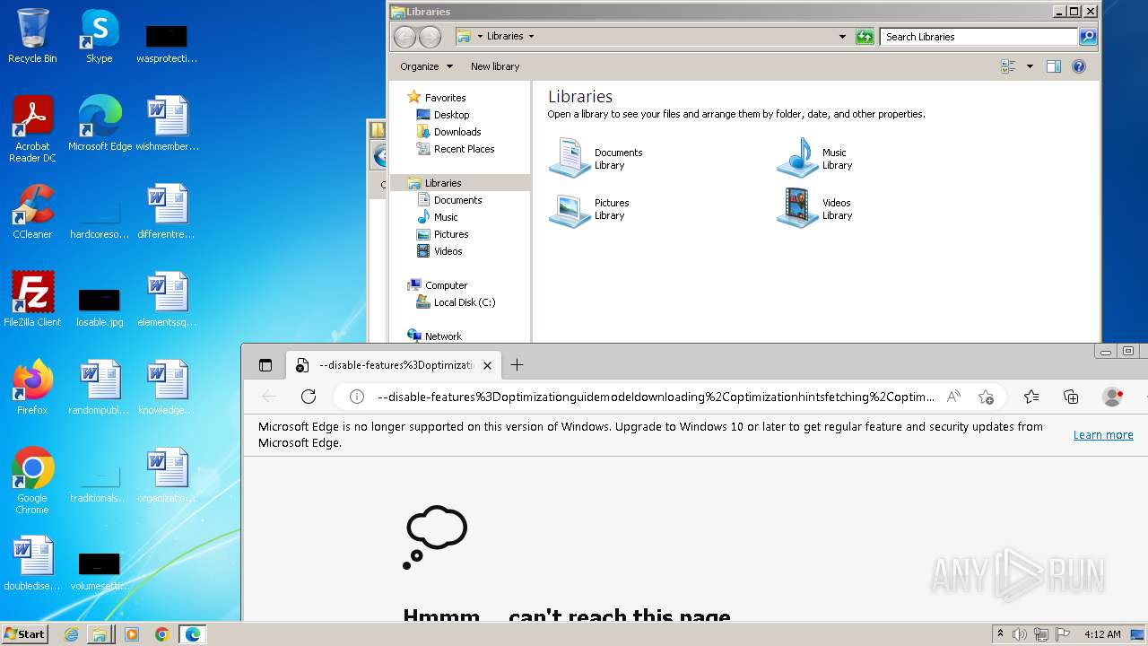Open the Recycle Bin desktop icon

pyautogui.click(x=32, y=36)
